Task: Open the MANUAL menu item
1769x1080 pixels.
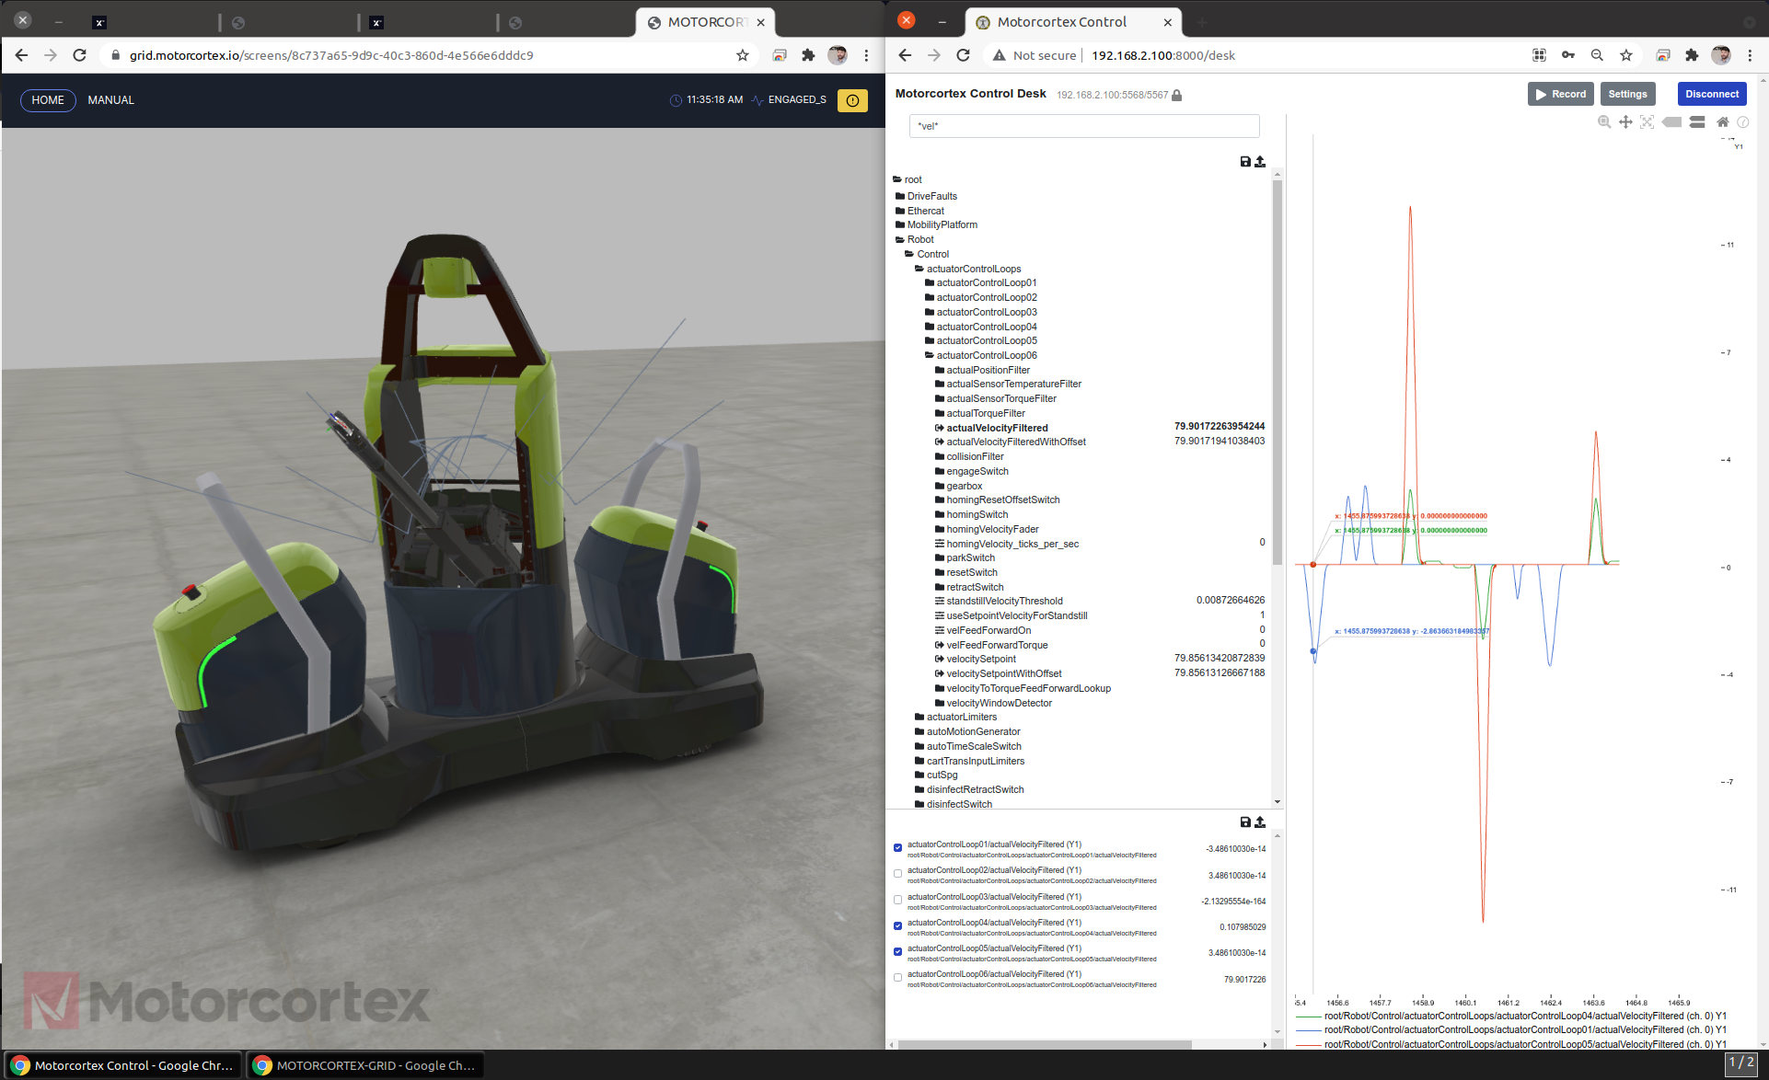Action: pyautogui.click(x=110, y=100)
